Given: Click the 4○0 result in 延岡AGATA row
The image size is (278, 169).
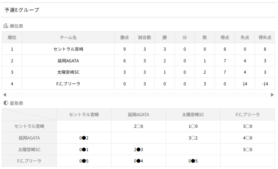Looking at the screenshot, I should [x=248, y=138].
